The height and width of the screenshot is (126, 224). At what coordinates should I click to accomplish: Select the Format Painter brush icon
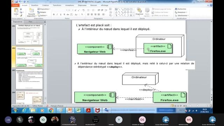[x=21, y=15]
